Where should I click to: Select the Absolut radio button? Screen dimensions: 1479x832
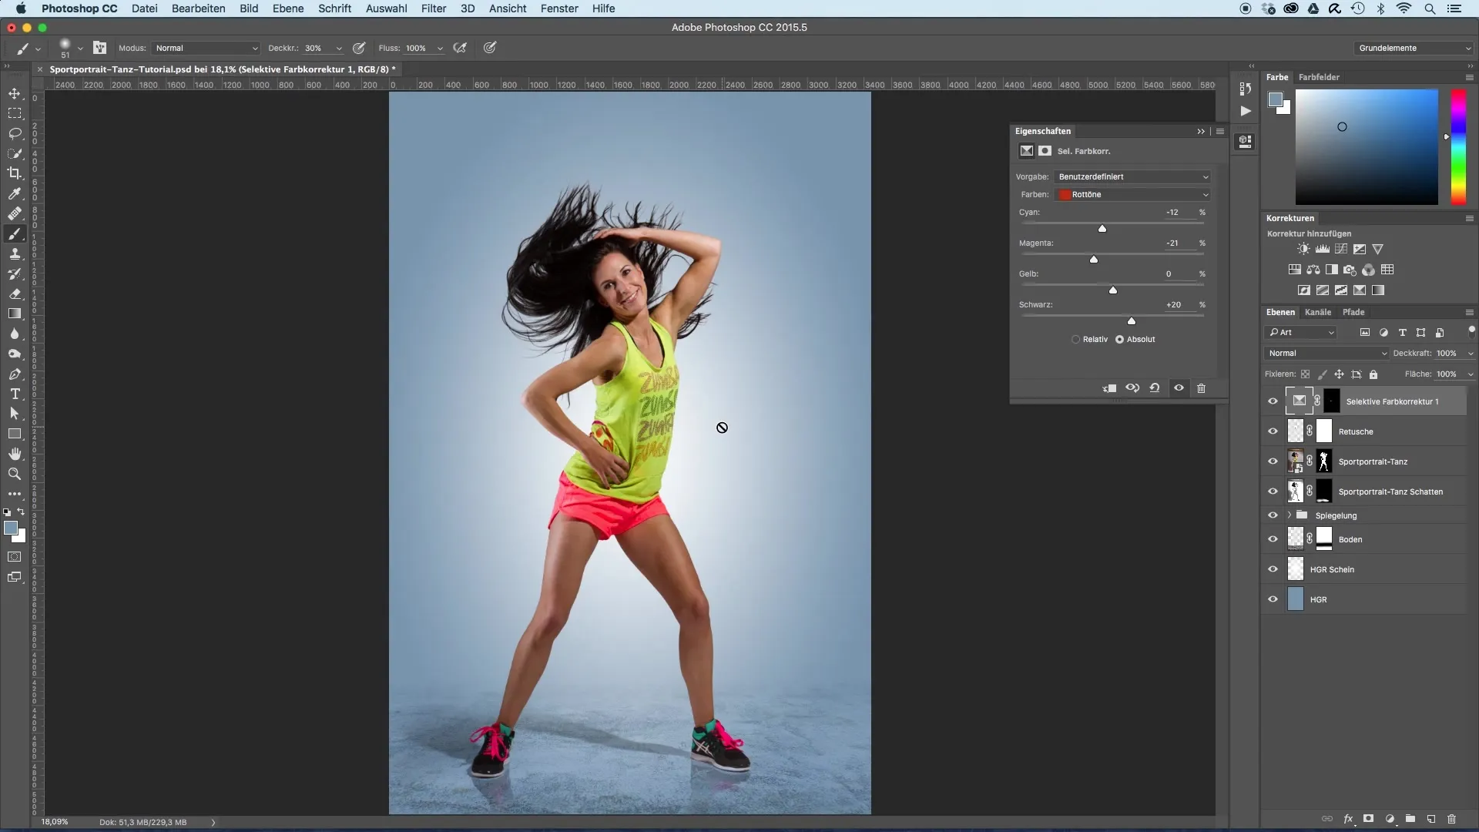click(x=1119, y=339)
